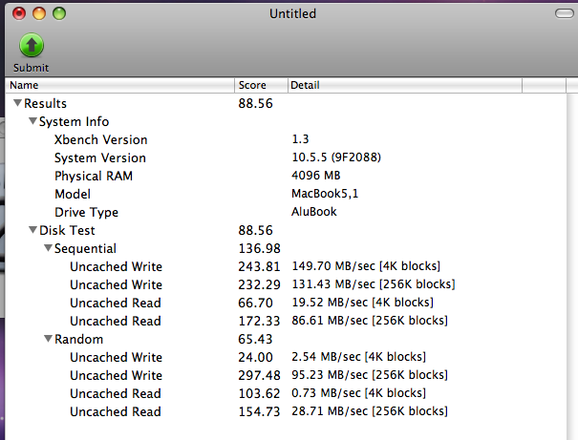Select the Model row

pyautogui.click(x=286, y=194)
